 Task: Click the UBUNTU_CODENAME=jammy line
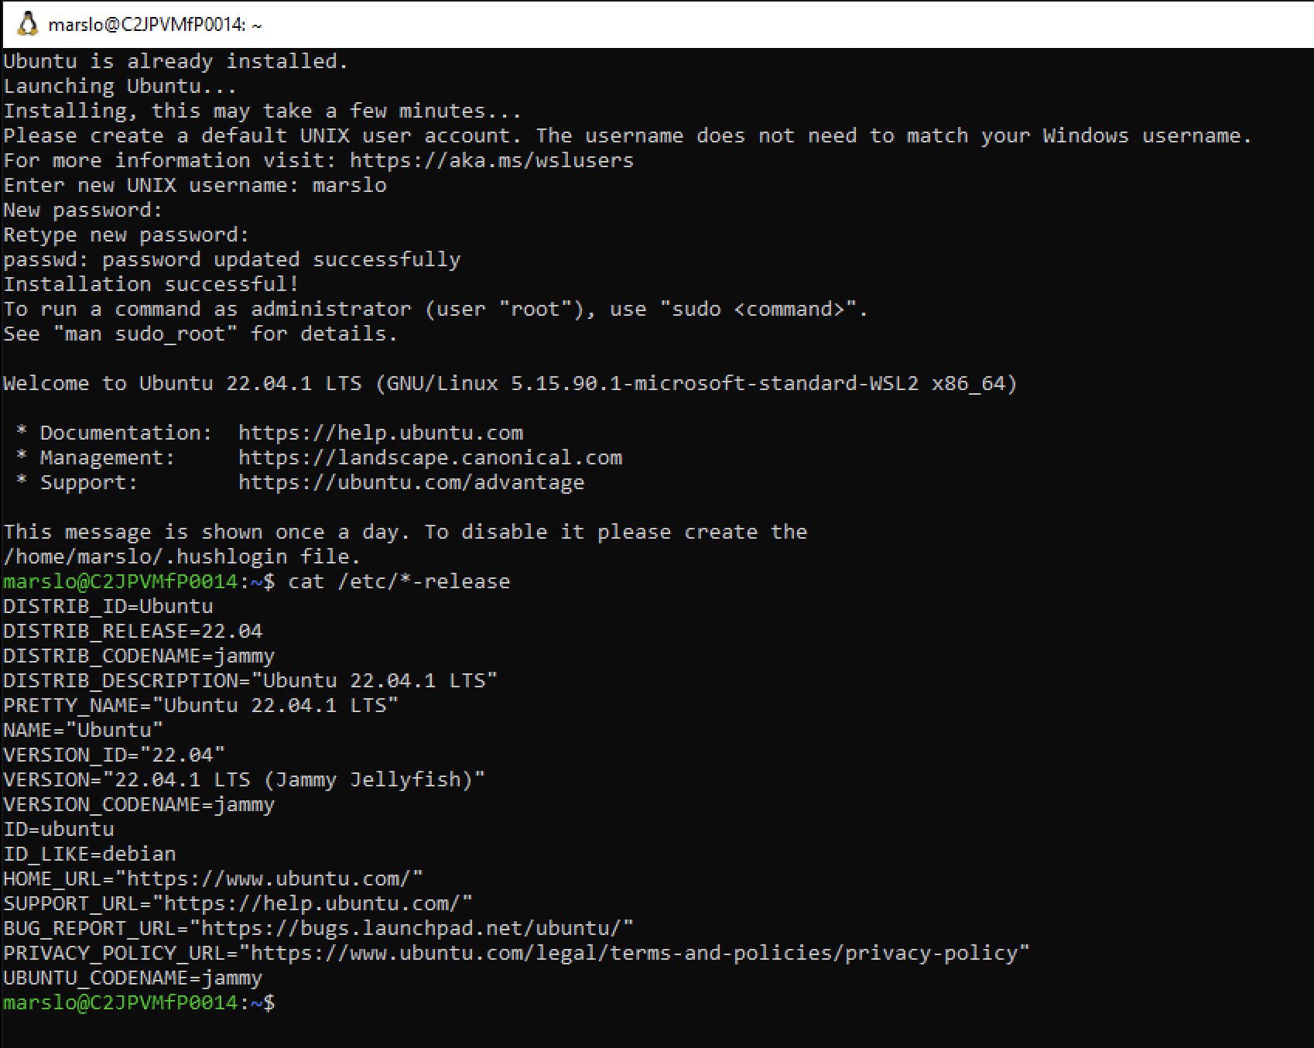point(133,978)
